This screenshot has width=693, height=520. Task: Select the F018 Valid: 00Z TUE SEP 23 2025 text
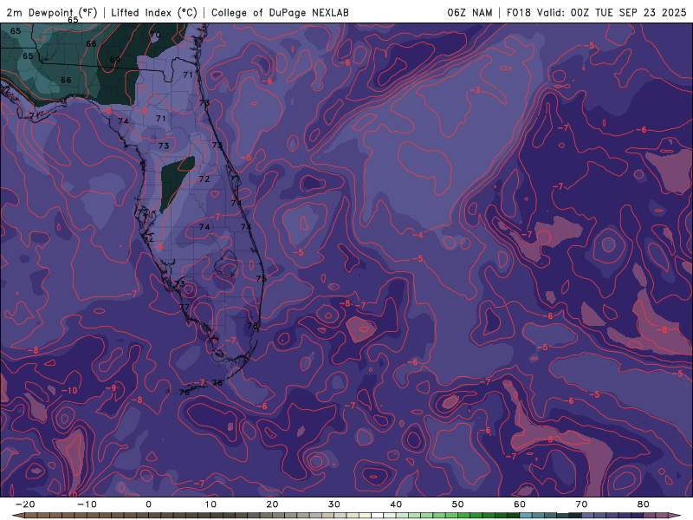click(596, 12)
